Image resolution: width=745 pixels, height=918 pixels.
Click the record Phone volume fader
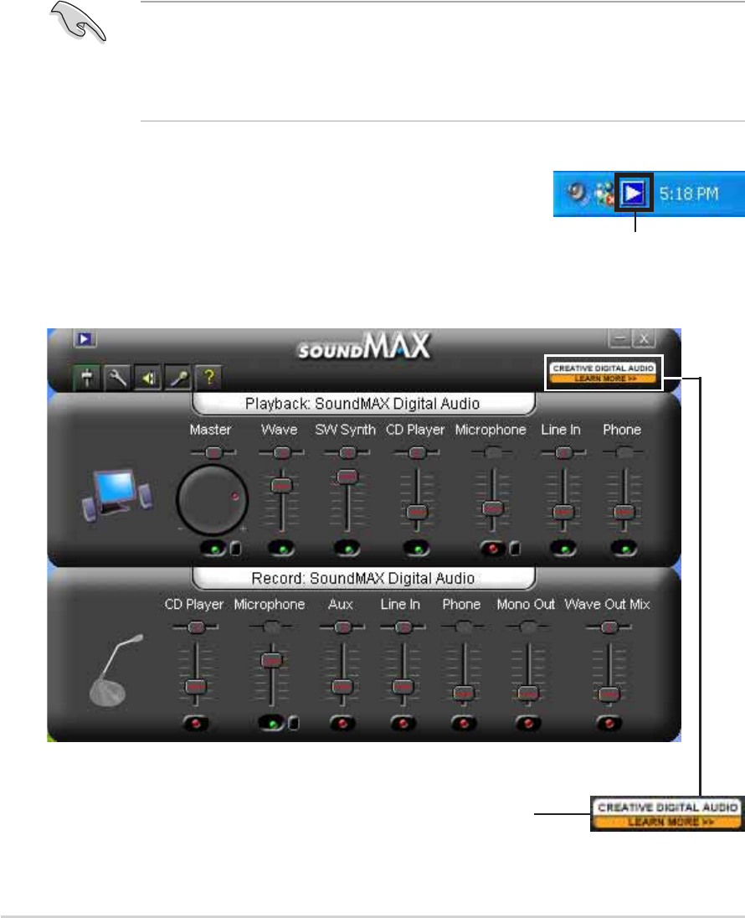click(x=464, y=694)
